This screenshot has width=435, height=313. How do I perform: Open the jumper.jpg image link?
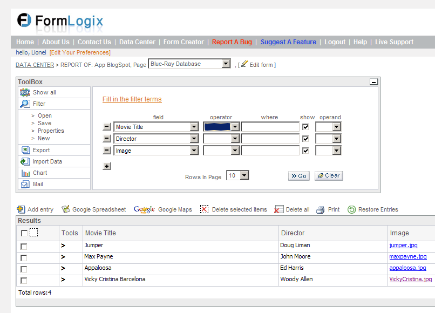tap(403, 246)
